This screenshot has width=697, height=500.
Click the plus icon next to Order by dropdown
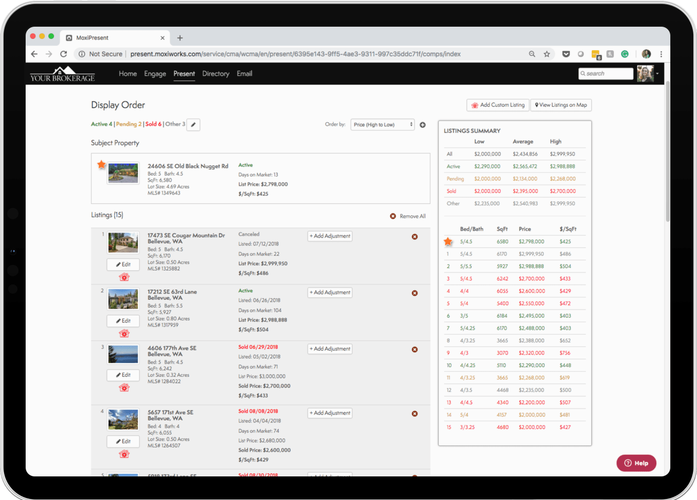click(422, 124)
